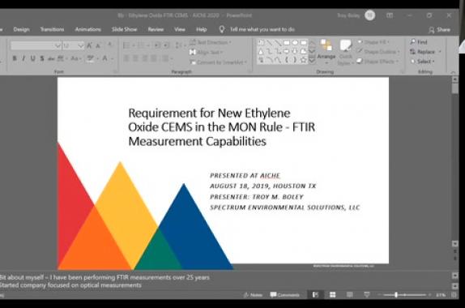This screenshot has width=465, height=308.
Task: Click Find in Editing group
Action: 419,42
